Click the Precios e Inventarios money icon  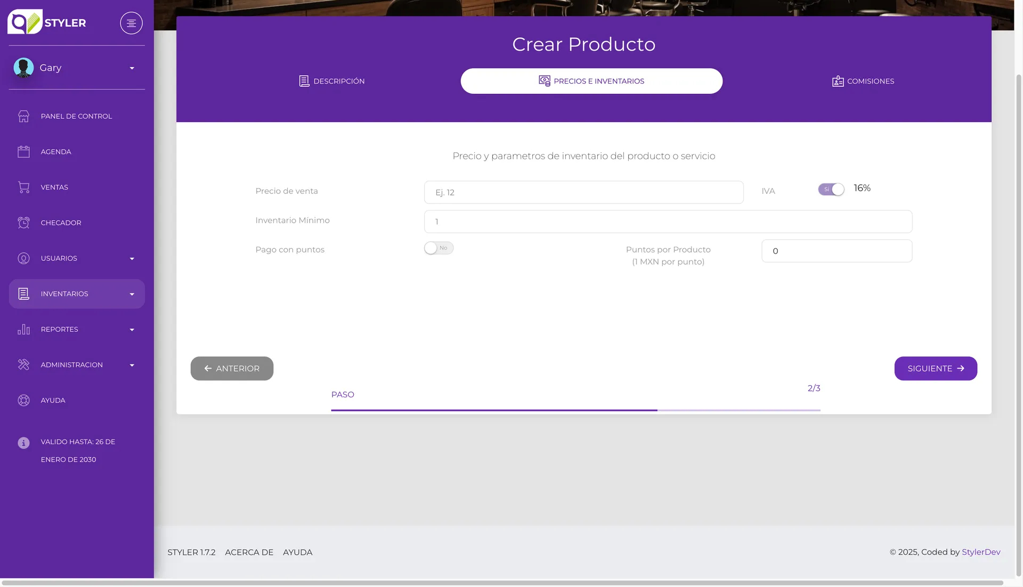point(545,81)
